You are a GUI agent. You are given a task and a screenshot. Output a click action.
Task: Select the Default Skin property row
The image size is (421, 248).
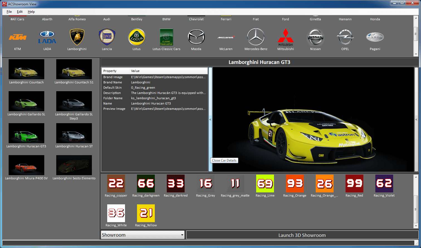tap(155, 88)
